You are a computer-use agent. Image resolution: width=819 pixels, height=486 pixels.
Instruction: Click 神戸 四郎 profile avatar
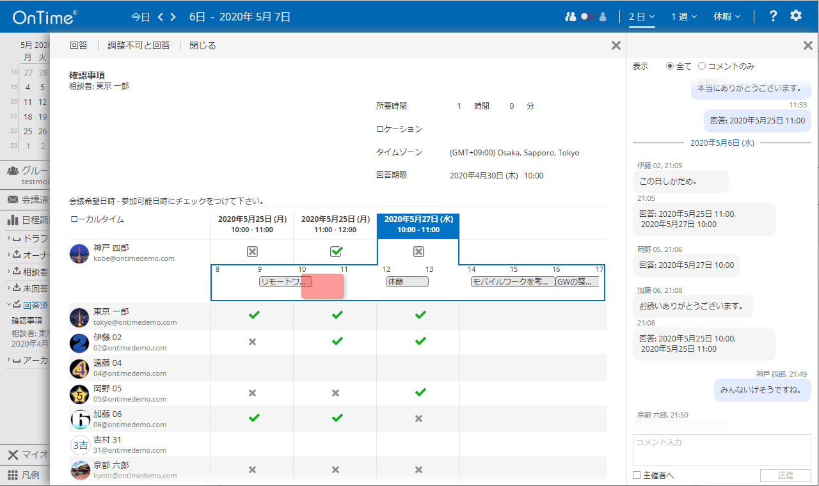[x=79, y=253]
